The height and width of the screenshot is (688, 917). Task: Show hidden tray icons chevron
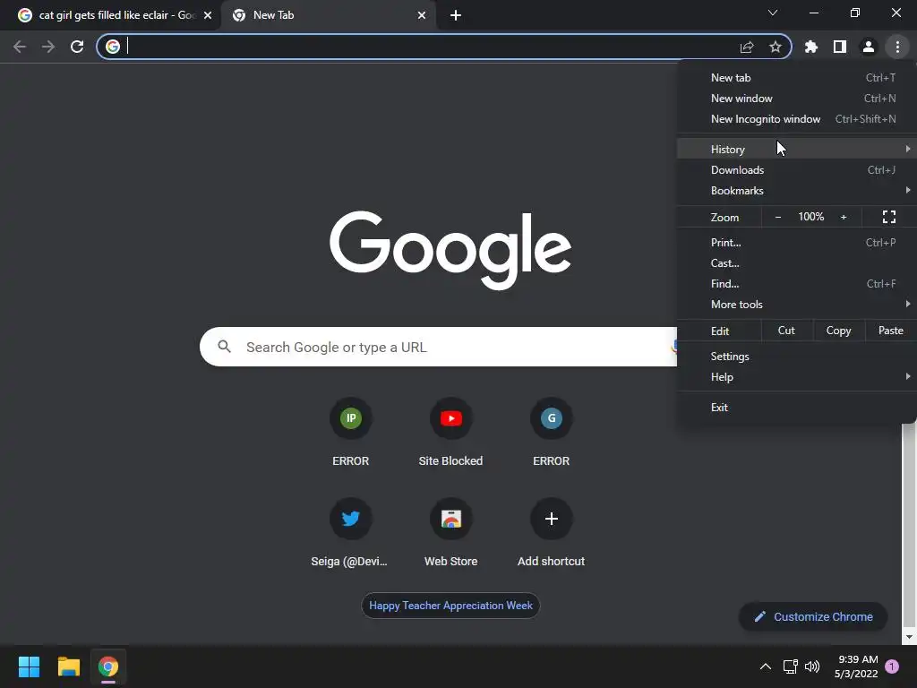pos(765,666)
